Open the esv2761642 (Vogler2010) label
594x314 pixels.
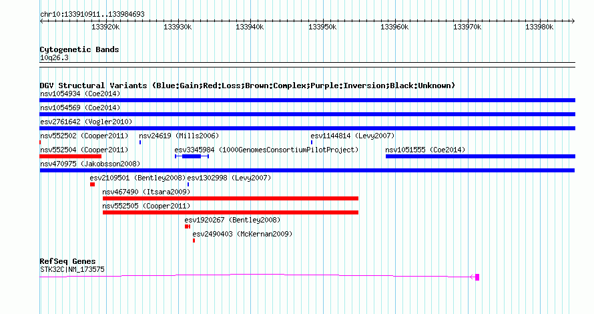click(x=86, y=122)
